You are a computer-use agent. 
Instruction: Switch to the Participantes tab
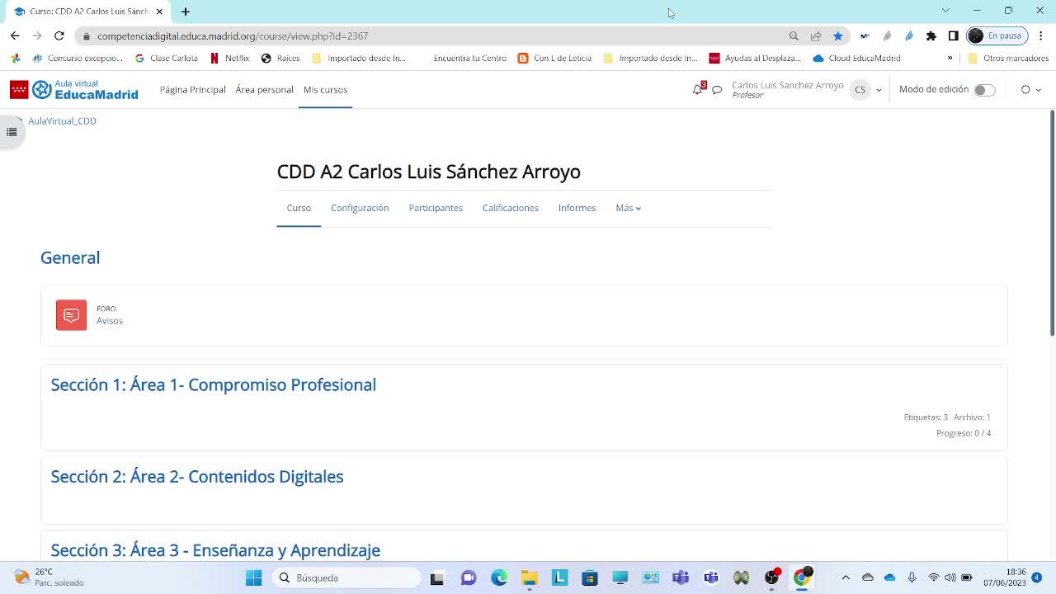coord(436,208)
